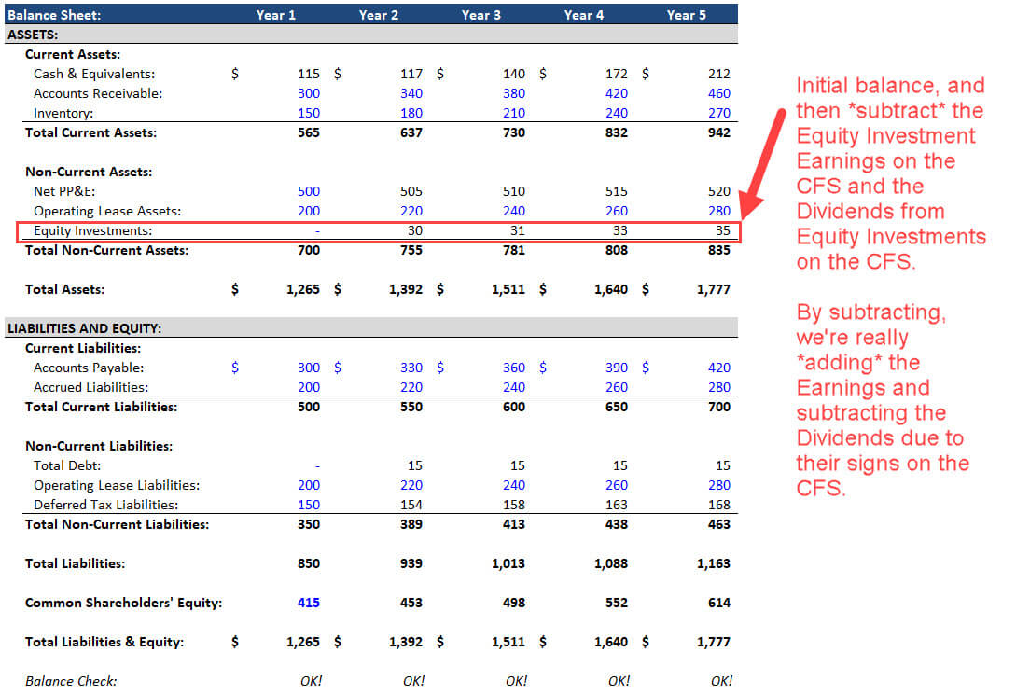Viewport: 1030px width, 694px height.
Task: Select Total Current Liabilities Year 3 value 600
Action: (x=514, y=407)
